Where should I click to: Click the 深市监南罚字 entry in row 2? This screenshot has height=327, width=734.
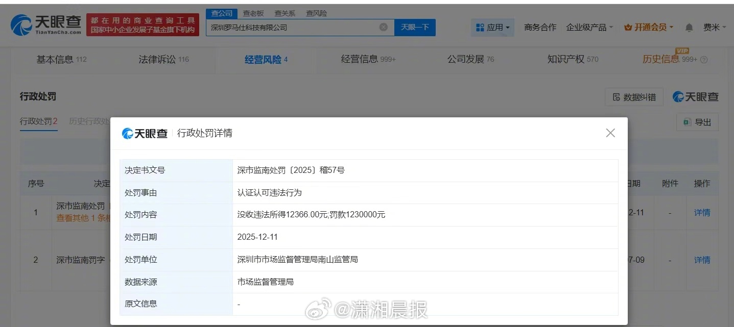click(x=81, y=260)
